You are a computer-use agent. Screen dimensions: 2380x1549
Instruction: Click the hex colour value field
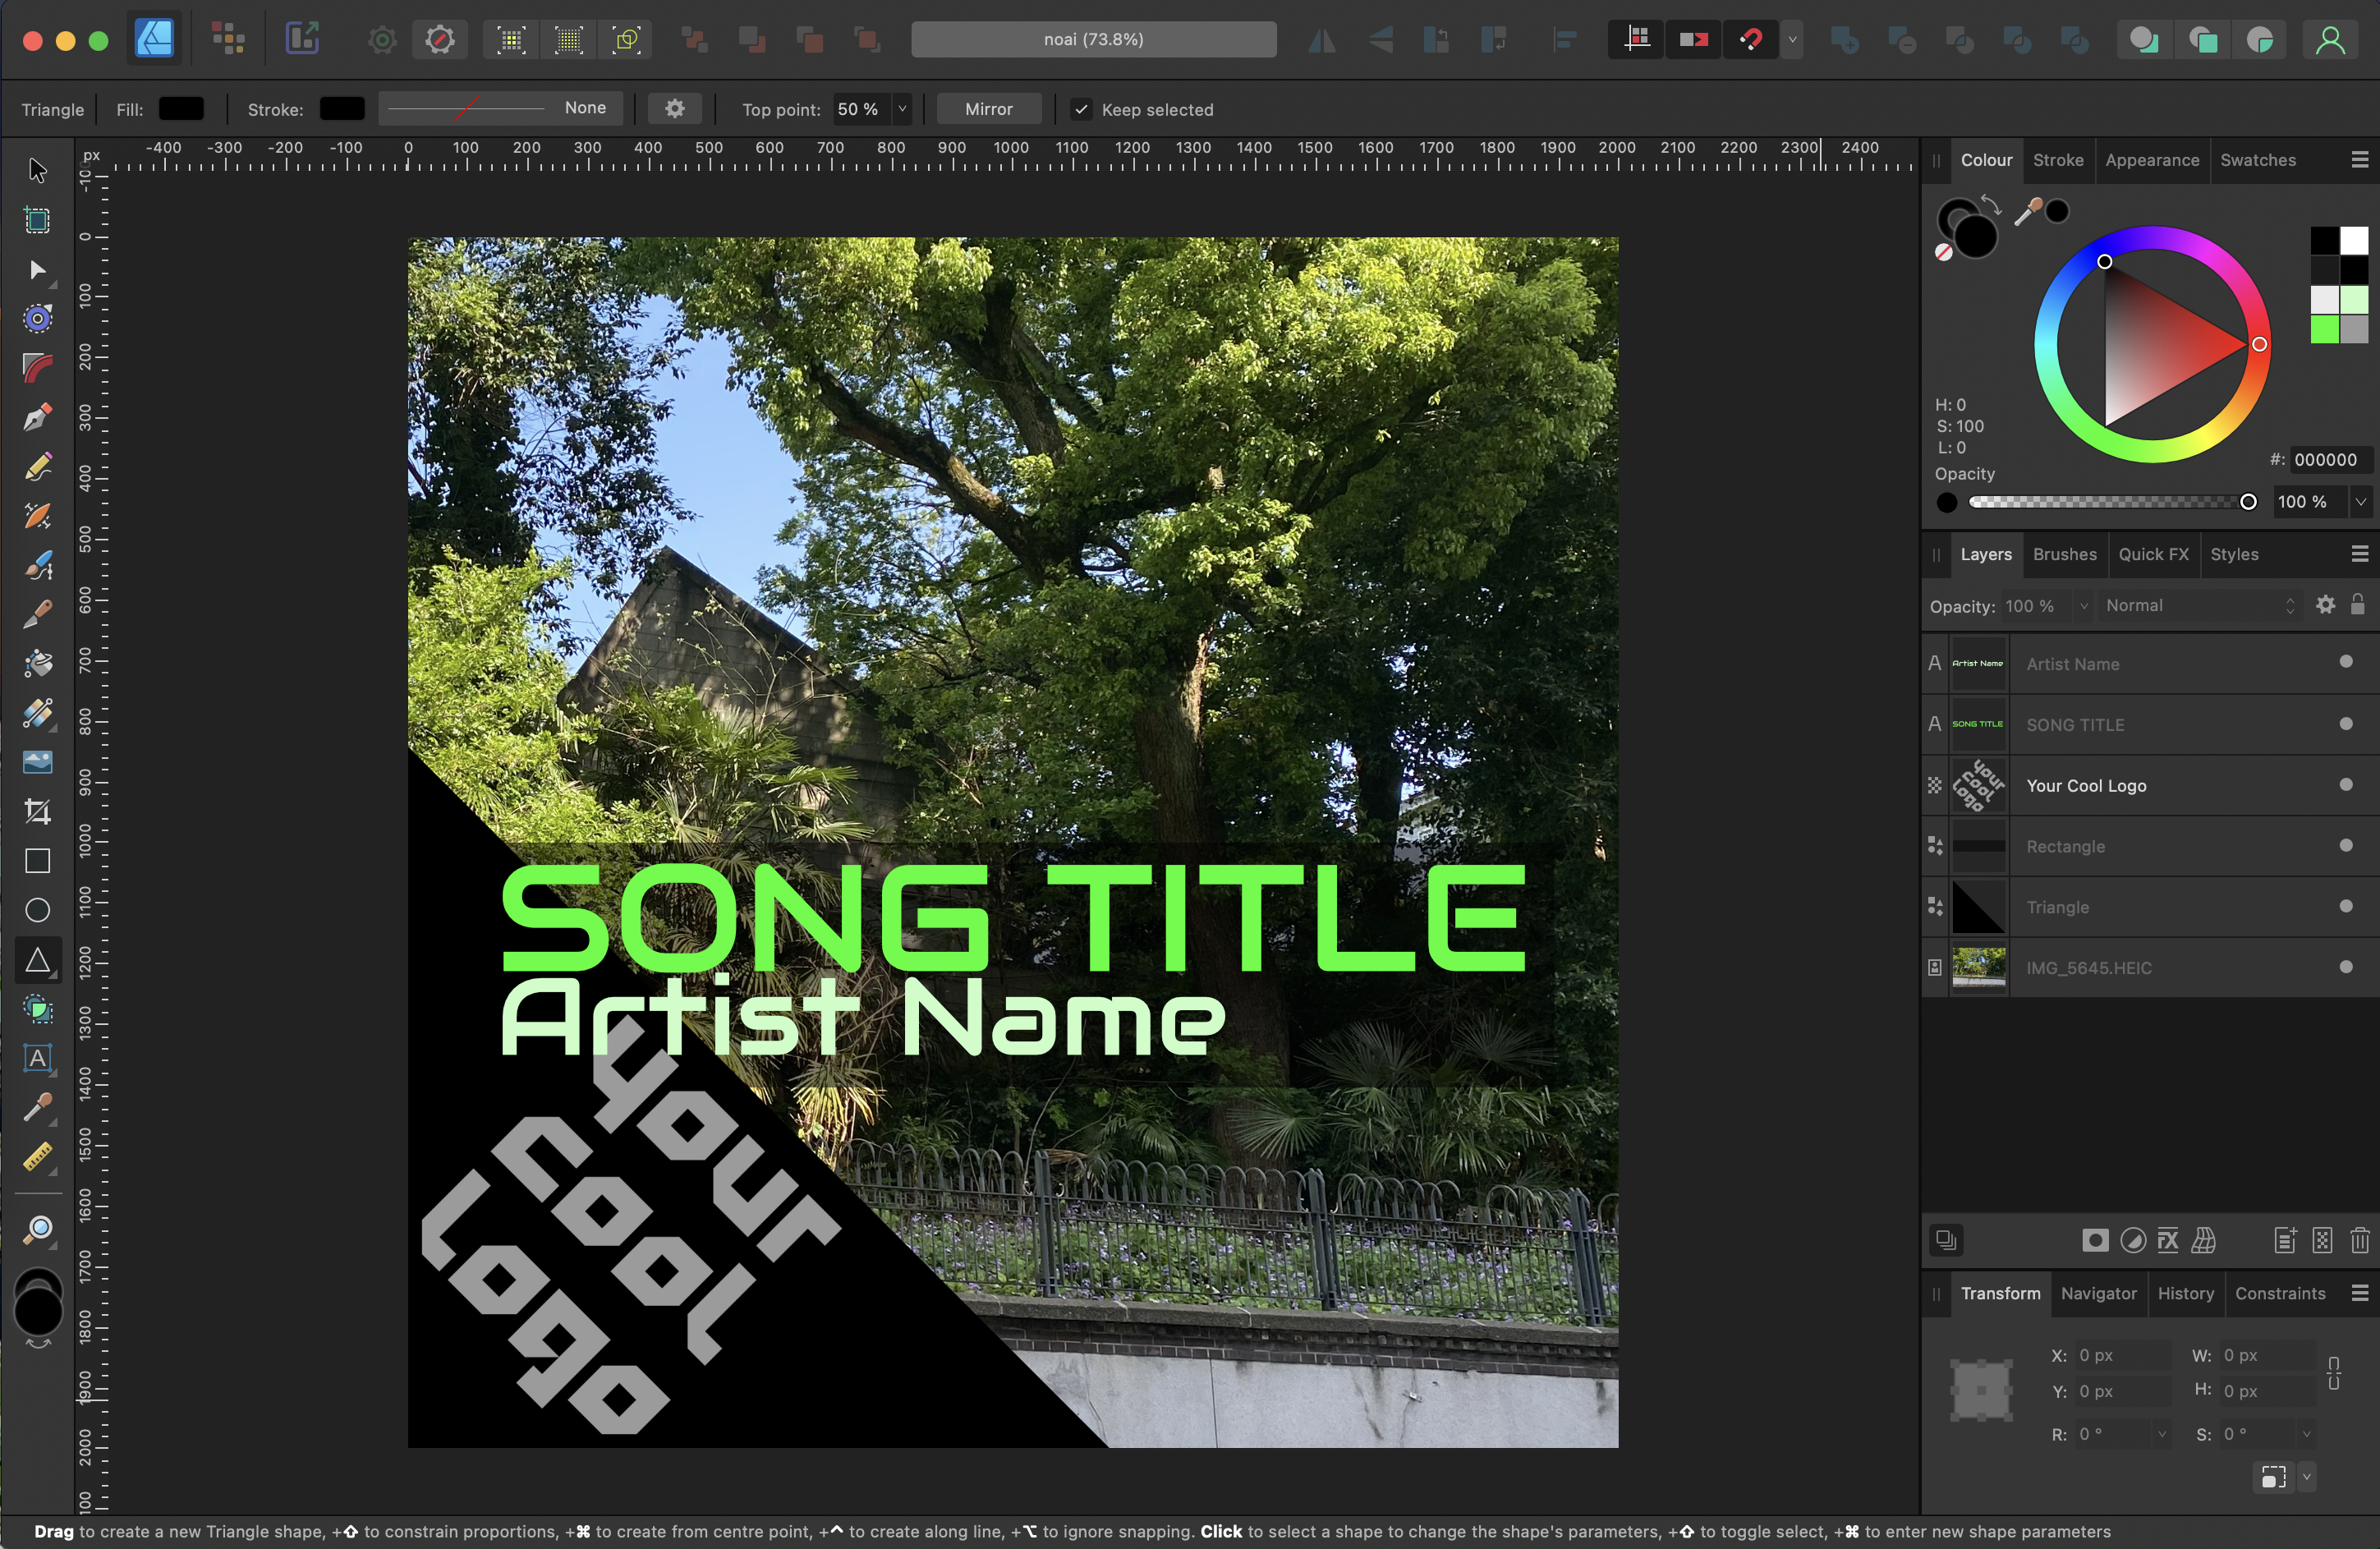2330,460
